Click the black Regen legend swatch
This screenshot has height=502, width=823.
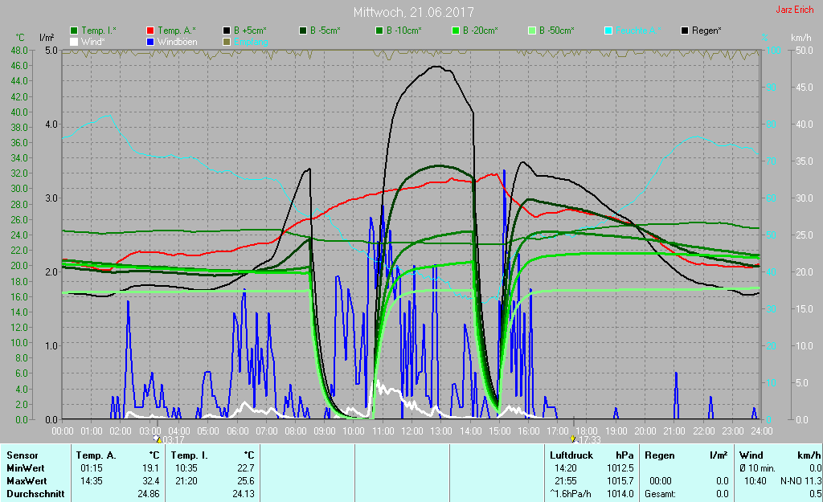(x=685, y=31)
